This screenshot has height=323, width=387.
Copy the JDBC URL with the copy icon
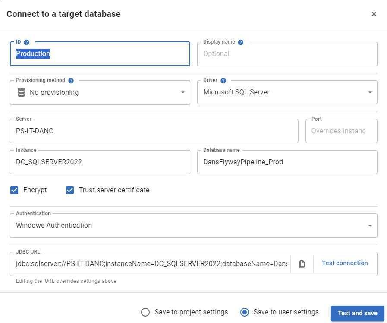coord(302,264)
